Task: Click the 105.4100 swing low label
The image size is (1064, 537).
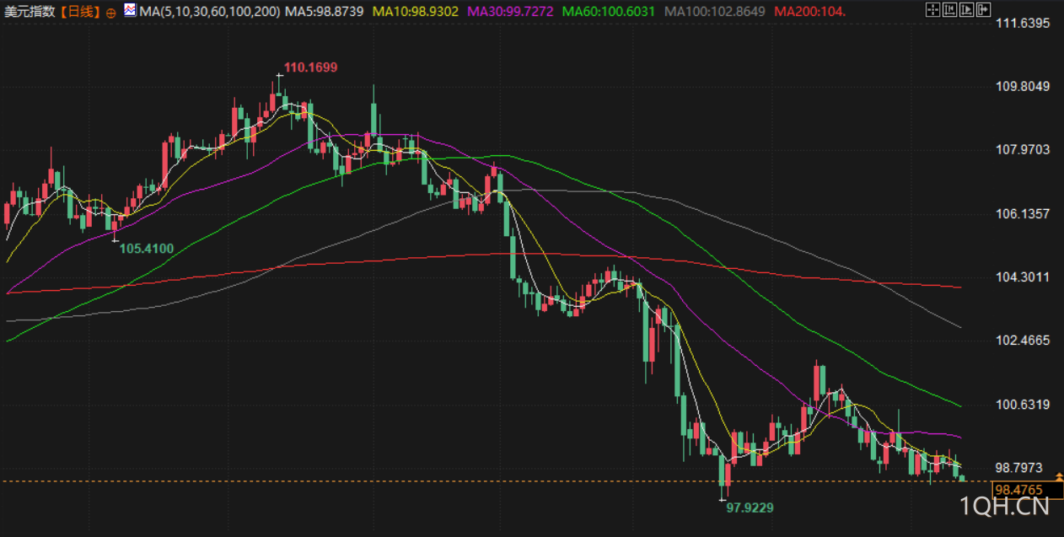Action: point(147,248)
